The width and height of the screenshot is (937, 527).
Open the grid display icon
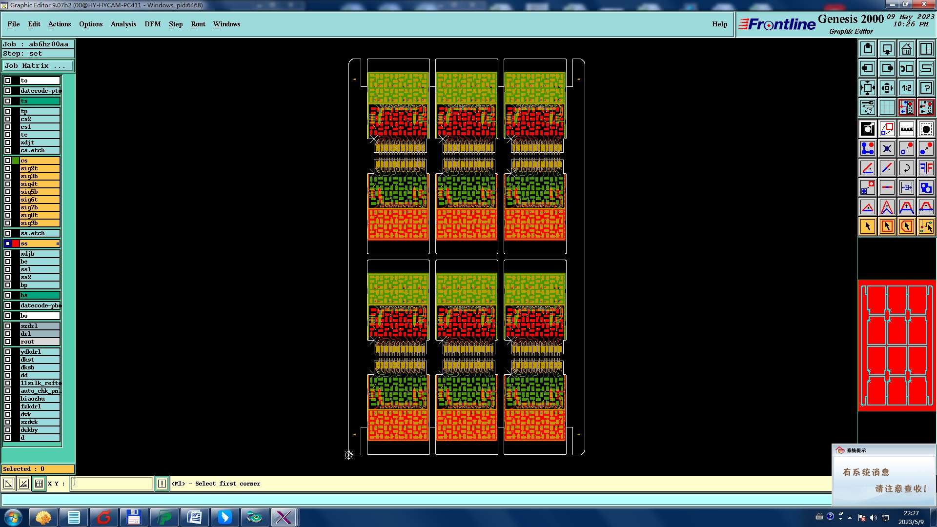click(887, 107)
